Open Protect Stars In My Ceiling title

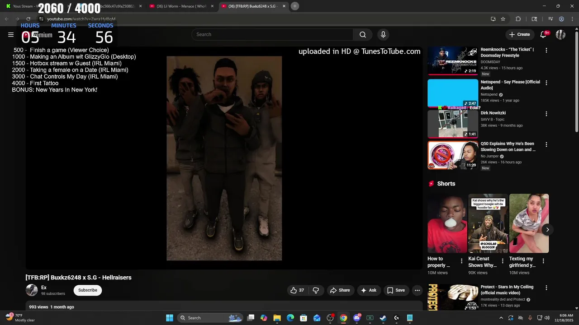pos(507,290)
